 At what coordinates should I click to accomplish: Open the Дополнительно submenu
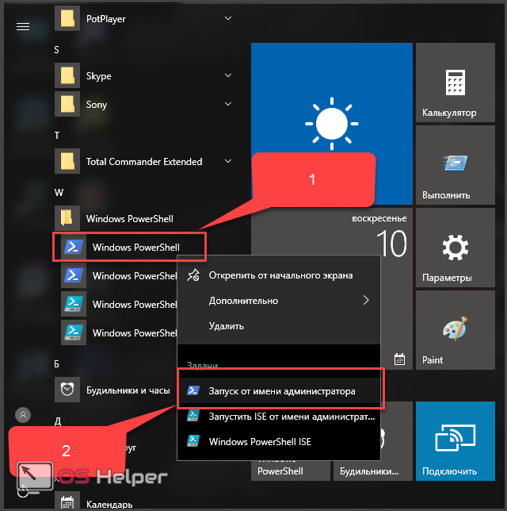tap(279, 301)
